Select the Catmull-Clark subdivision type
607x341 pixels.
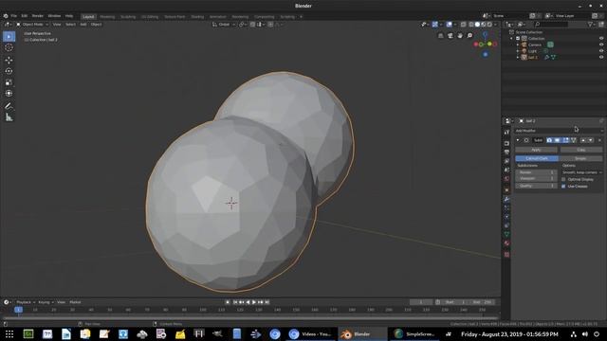pyautogui.click(x=537, y=158)
